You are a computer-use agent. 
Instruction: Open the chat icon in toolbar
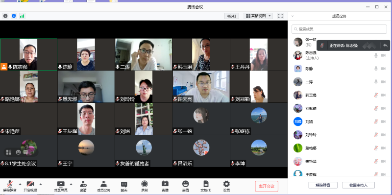124,186
